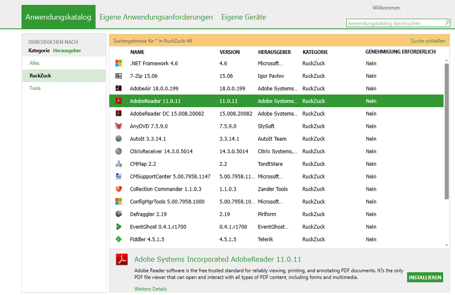Screen dimensions: 455x295
Task: Sort by HERAUSGEBER column header
Action: [x=274, y=52]
